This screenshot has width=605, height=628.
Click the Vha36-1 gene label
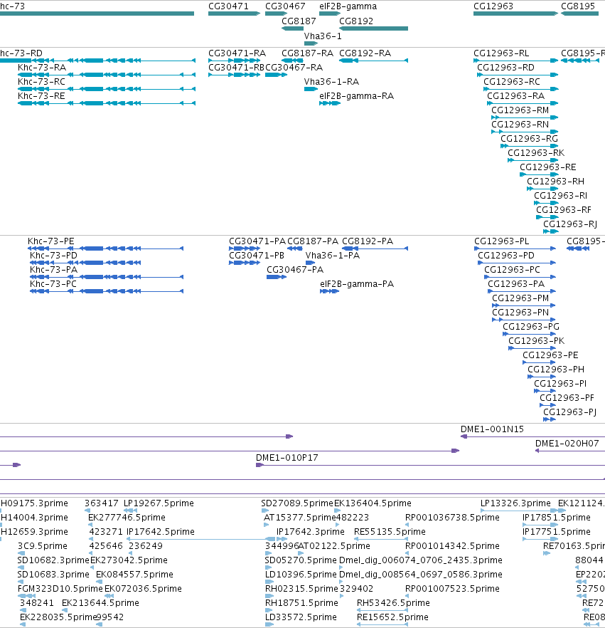pyautogui.click(x=323, y=36)
